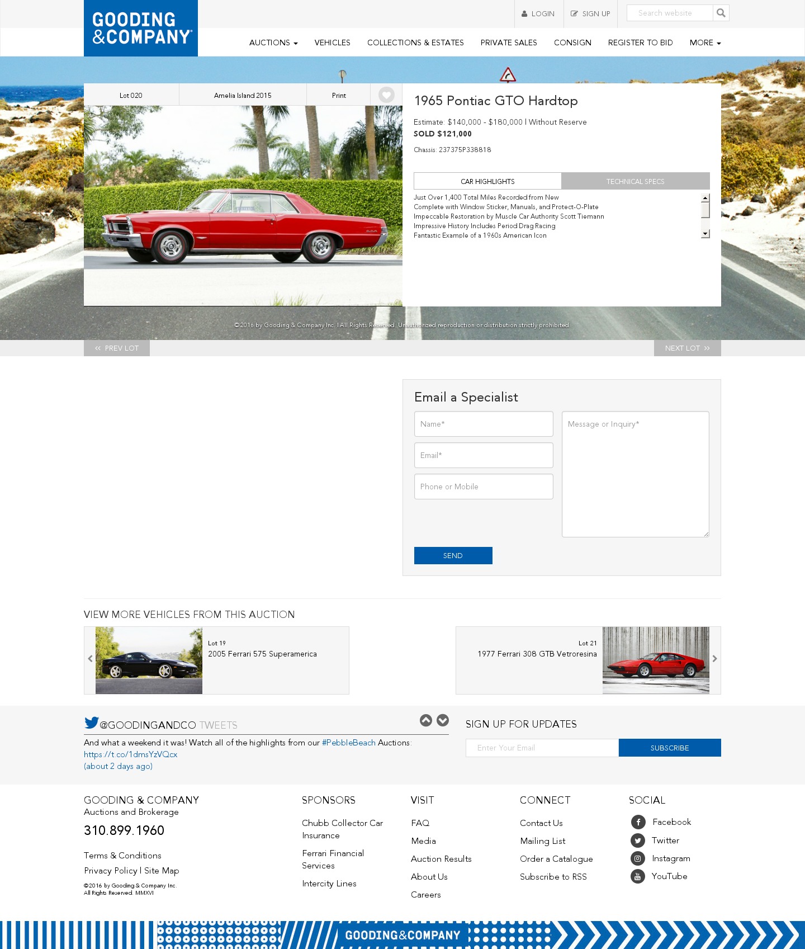Screen dimensions: 805x949
Task: Open Chubb Collector Car Insurance sponsor link
Action: click(343, 829)
